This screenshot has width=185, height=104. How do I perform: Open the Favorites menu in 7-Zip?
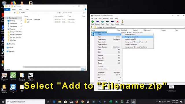pyautogui.click(x=106, y=18)
